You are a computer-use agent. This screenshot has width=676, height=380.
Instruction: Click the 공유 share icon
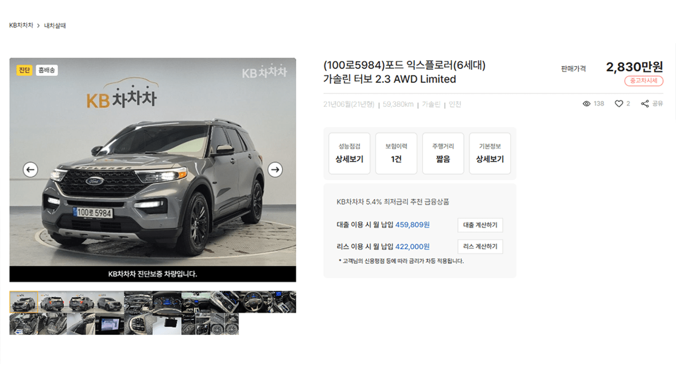645,104
